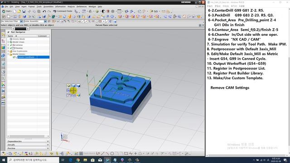Image resolution: width=290 pixels, height=163 pixels.
Task: Click the Notepad line '8. Postprocessor with Default 3axis_Mill'
Action: 242,49
